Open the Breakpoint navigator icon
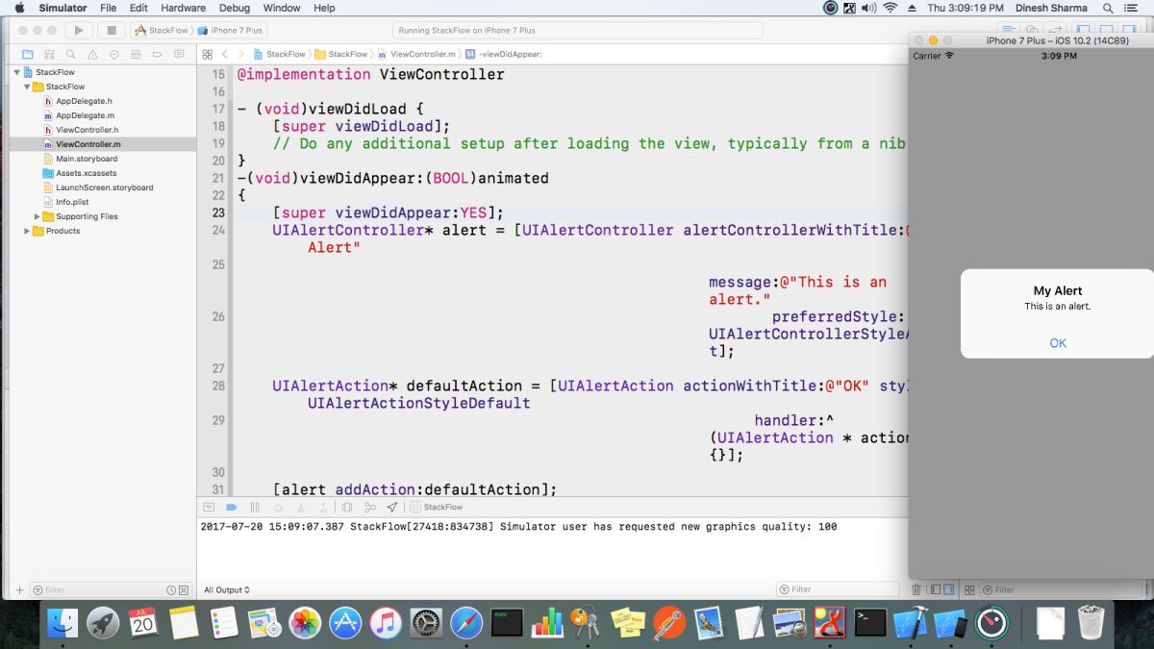This screenshot has width=1154, height=649. [158, 54]
